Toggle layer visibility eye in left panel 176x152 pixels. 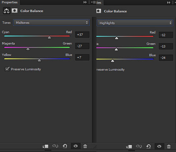click(x=76, y=146)
